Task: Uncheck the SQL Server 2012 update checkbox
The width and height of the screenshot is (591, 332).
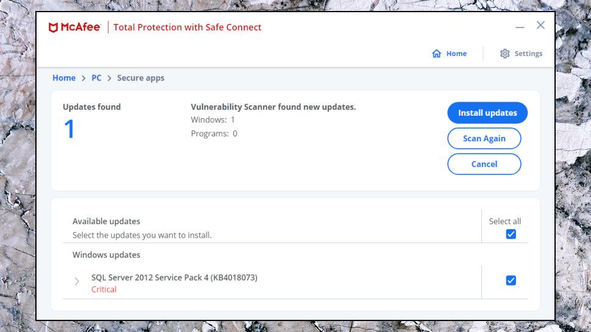Action: [x=511, y=280]
